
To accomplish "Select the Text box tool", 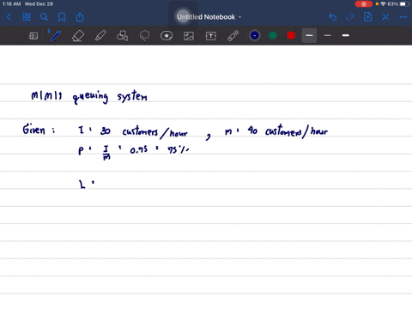I will coord(211,36).
